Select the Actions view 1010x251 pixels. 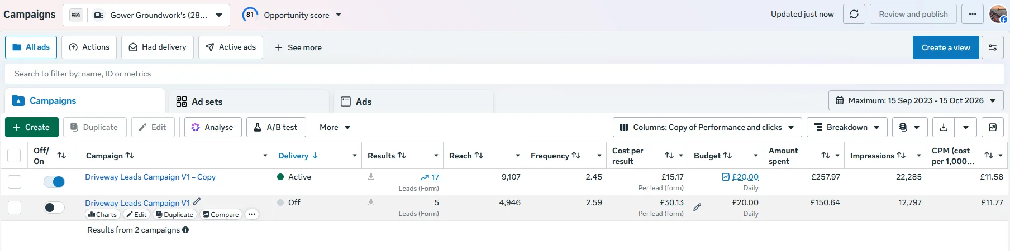tap(89, 47)
